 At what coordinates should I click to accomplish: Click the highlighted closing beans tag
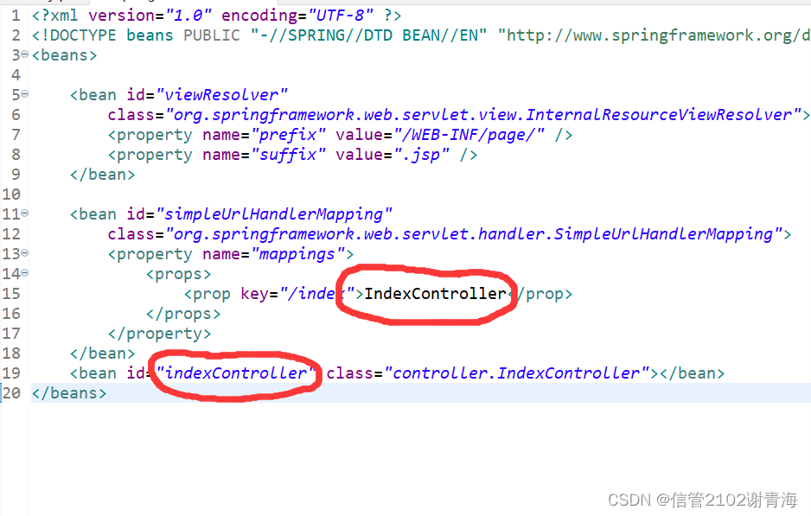click(69, 392)
